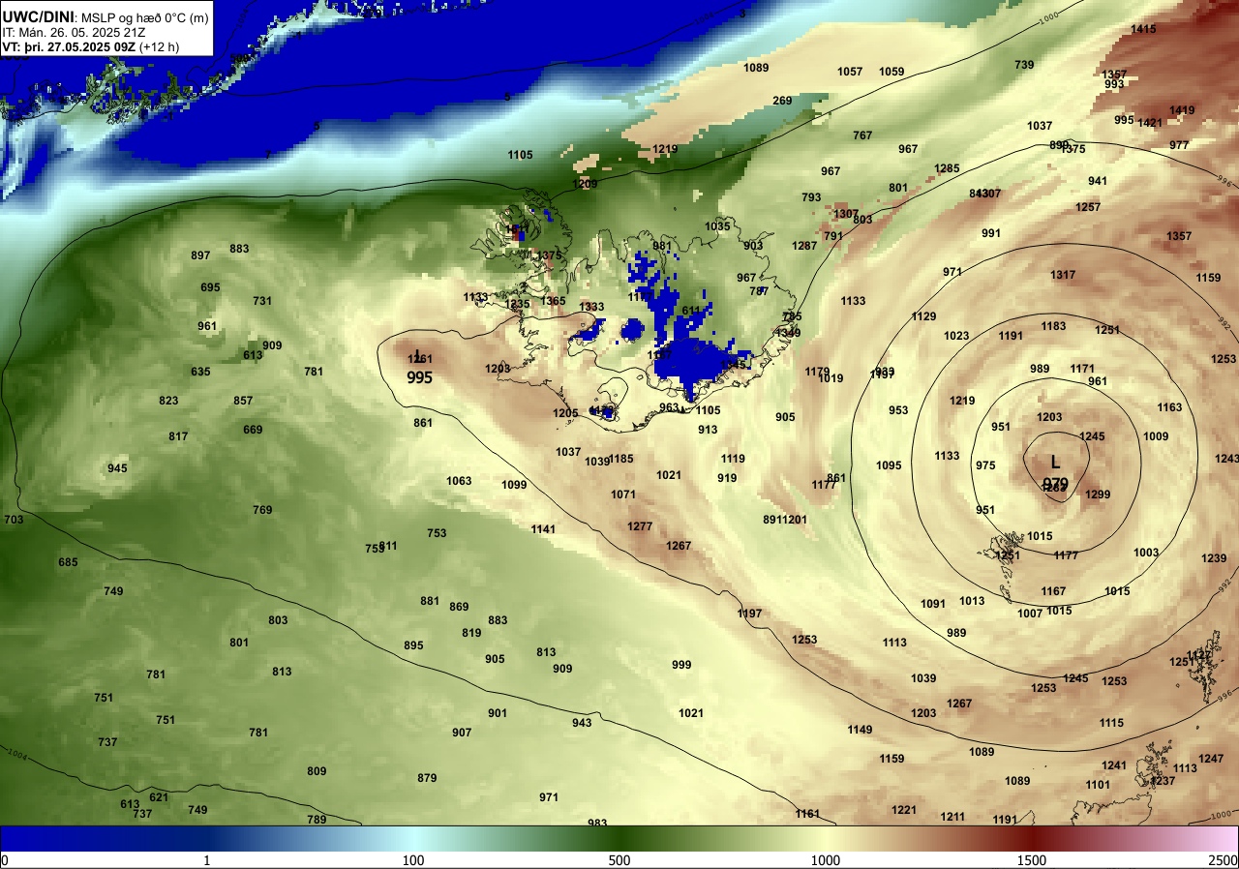Click the 731 height value

[x=262, y=301]
